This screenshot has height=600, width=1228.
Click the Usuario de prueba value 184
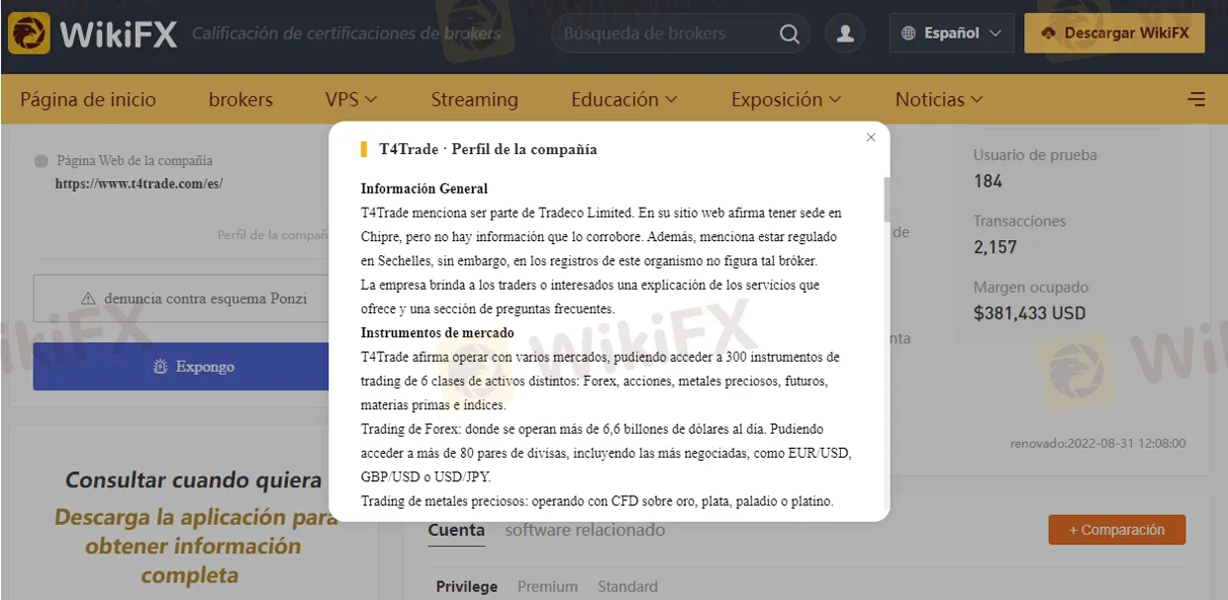[988, 181]
